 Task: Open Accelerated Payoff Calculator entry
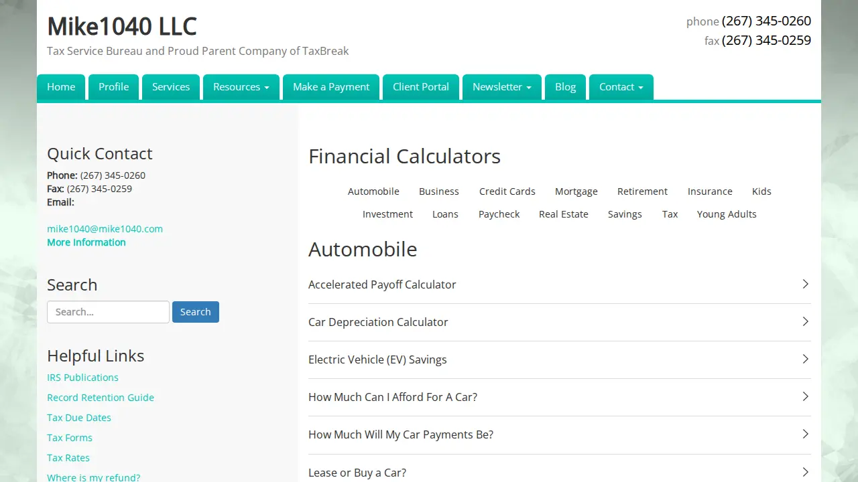click(560, 285)
